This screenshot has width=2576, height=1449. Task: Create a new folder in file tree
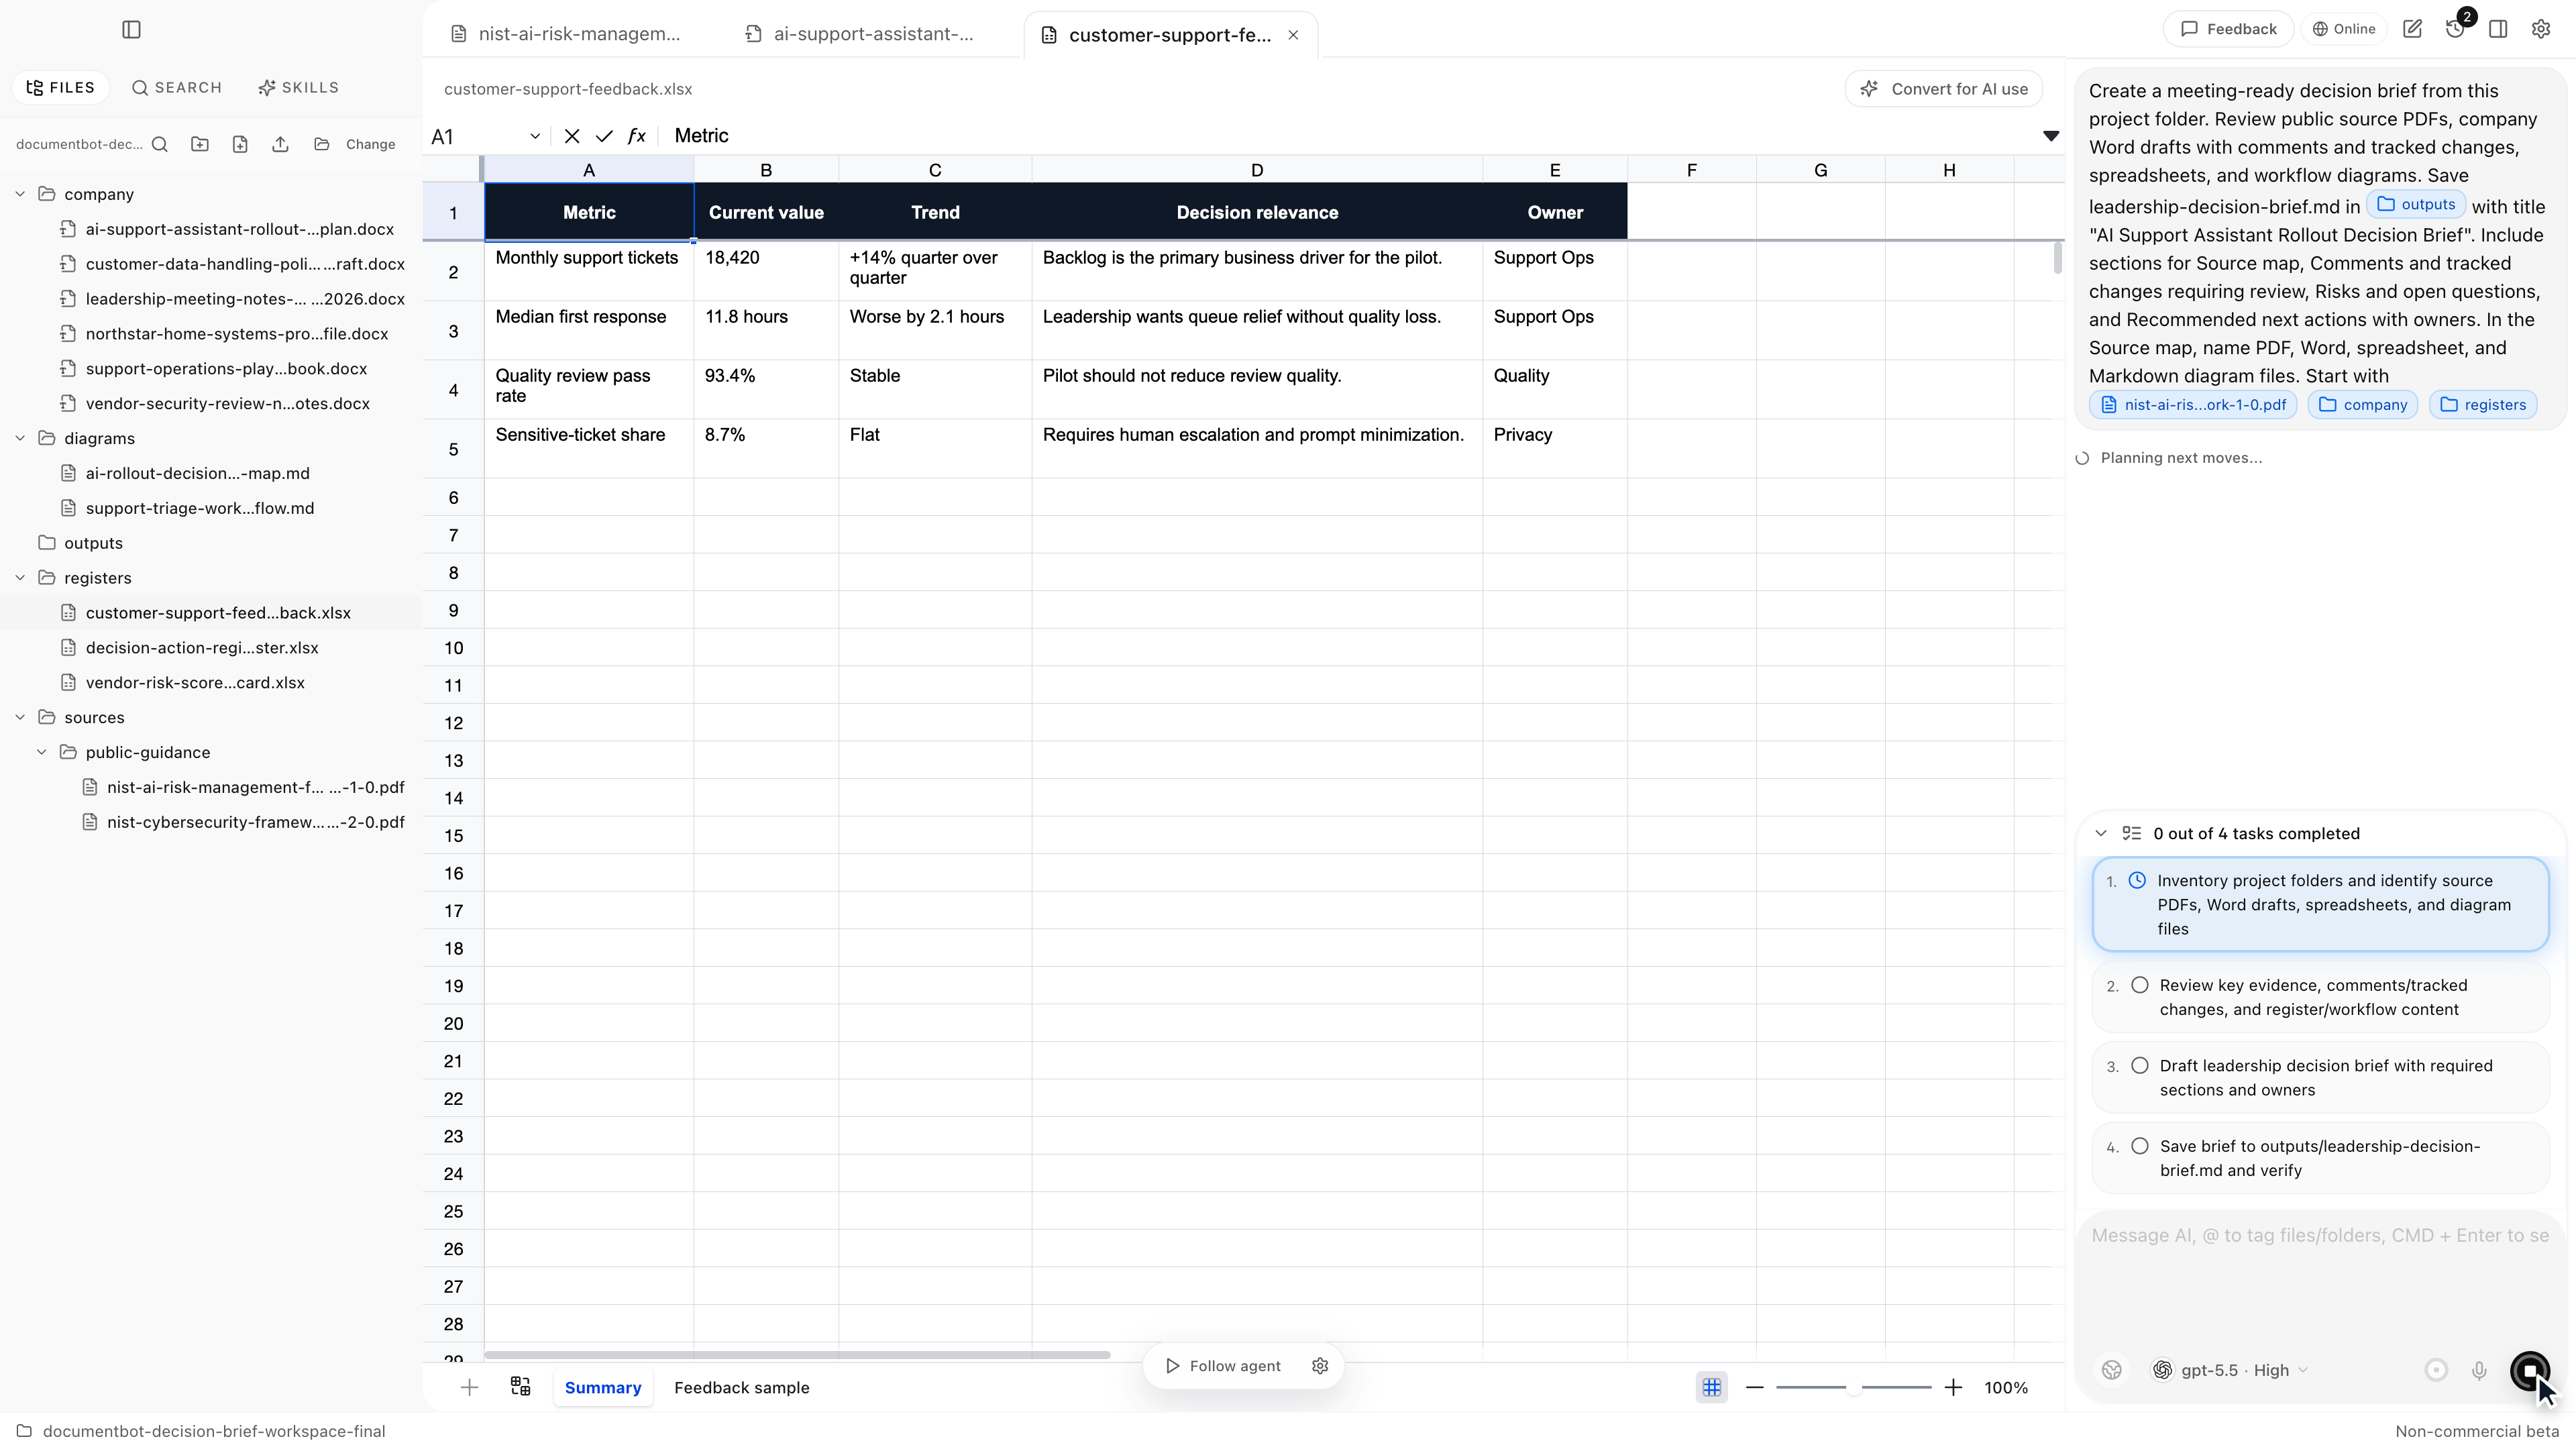tap(200, 144)
